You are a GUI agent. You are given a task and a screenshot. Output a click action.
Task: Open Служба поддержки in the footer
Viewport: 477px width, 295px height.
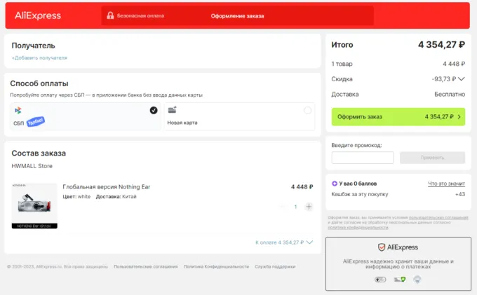[x=275, y=266]
